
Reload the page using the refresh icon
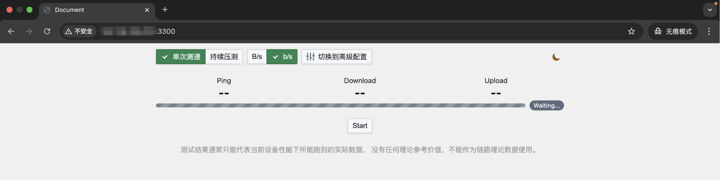(x=47, y=31)
